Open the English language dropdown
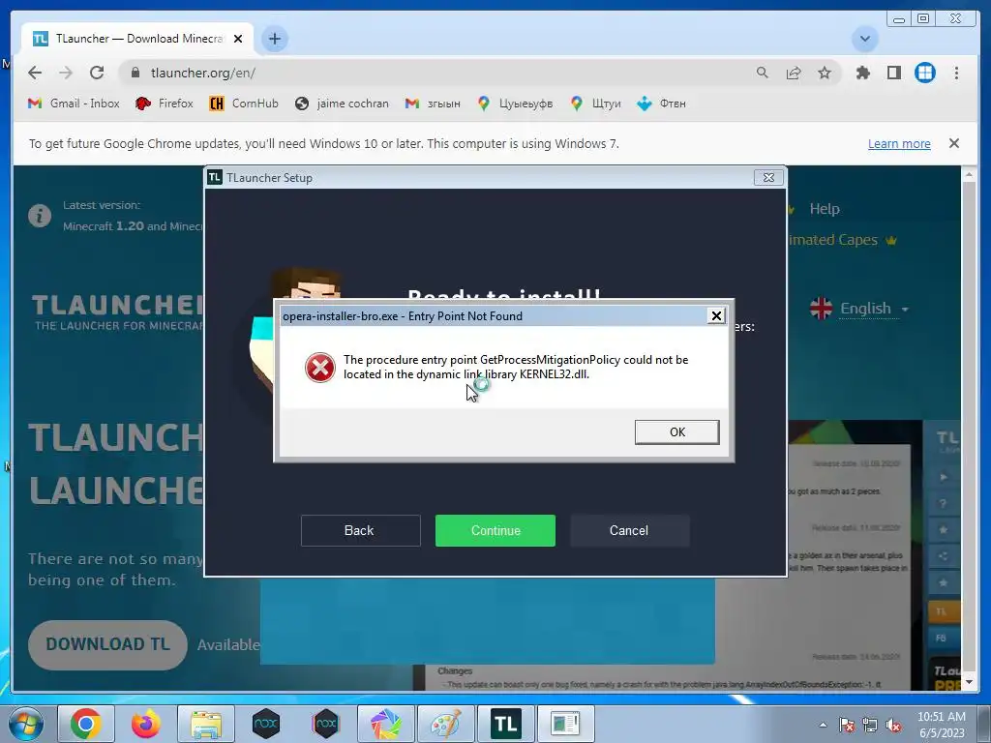The image size is (991, 743). coord(859,309)
